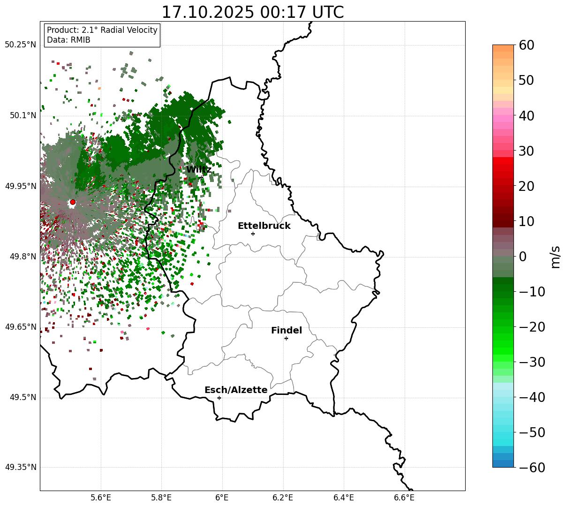Click the 50.1°N latitude label
Viewport: 566px width, 507px height.
pyautogui.click(x=23, y=115)
